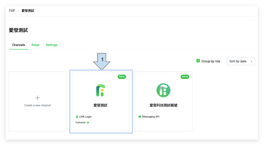The image size is (264, 147).
Task: Click the green Published status dot
Action: [88, 123]
